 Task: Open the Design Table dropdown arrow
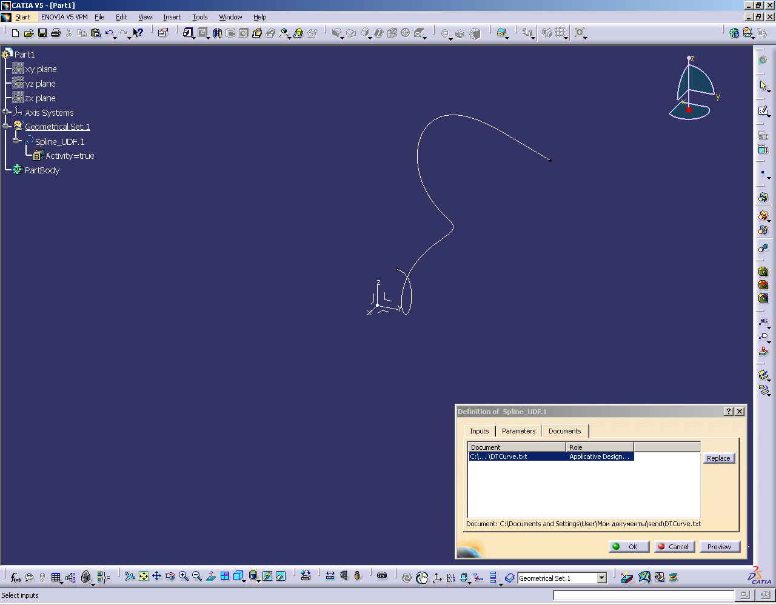pos(62,582)
